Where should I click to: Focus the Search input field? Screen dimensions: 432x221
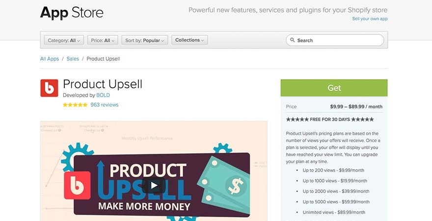[x=339, y=40]
